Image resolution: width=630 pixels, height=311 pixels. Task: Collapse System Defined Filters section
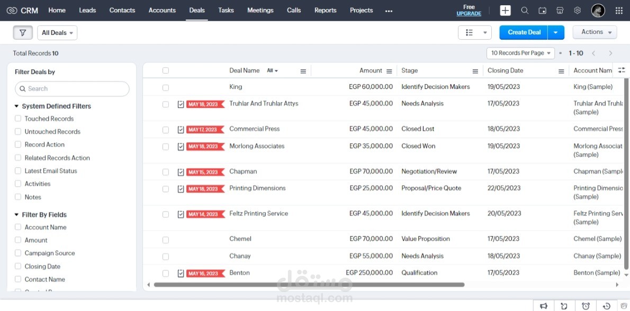(x=16, y=106)
